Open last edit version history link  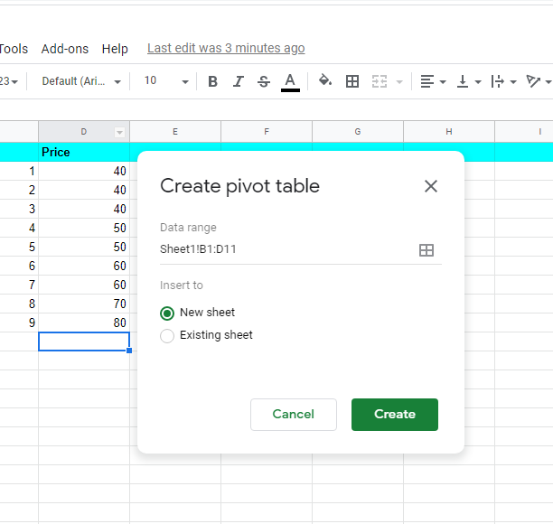(226, 48)
